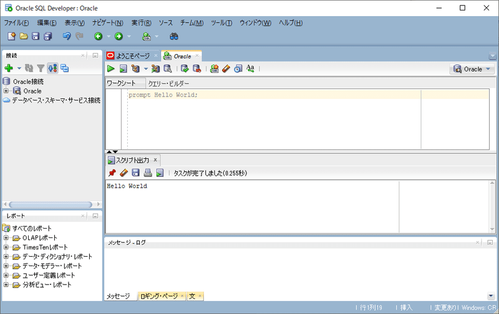This screenshot has width=499, height=314.
Task: Click the New file icon in main toolbar
Action: tap(11, 36)
